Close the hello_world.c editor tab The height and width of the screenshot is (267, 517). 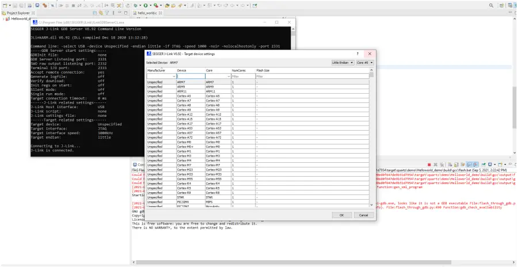[x=160, y=13]
